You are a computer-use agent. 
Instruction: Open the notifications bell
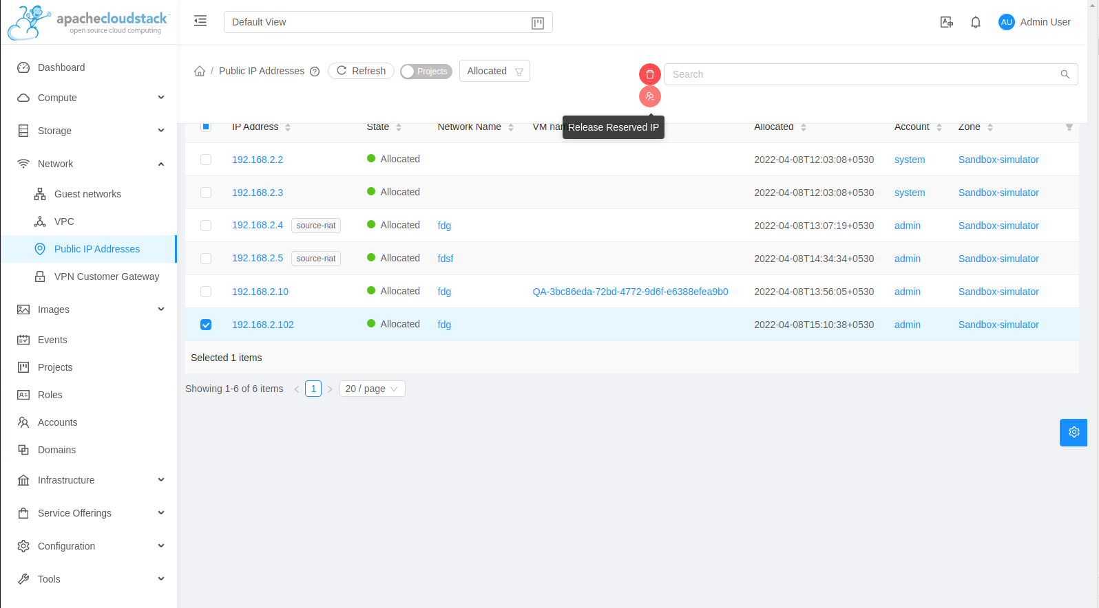pos(976,22)
